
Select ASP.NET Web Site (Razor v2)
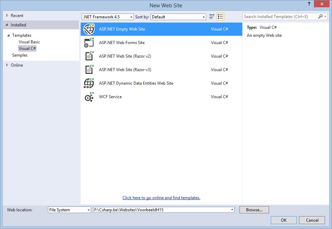point(161,56)
